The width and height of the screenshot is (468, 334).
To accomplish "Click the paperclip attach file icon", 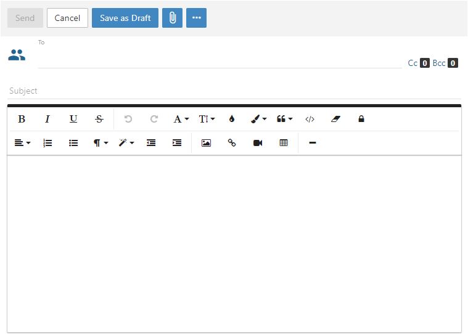I will coord(172,18).
